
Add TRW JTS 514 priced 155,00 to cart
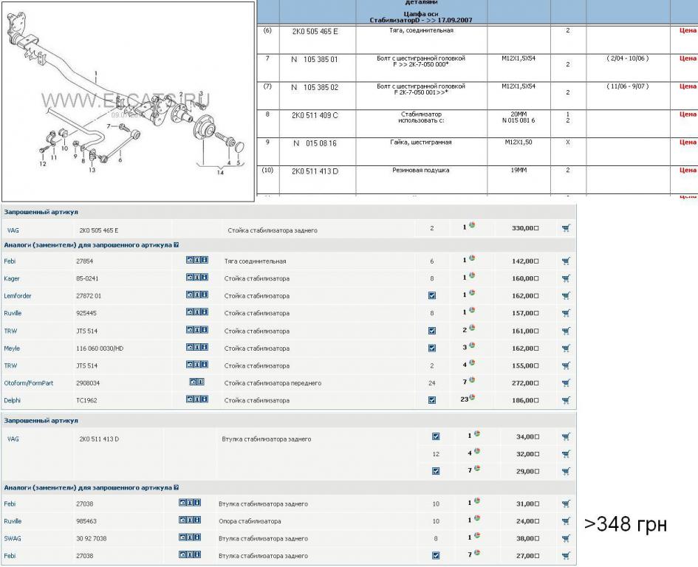click(x=566, y=366)
